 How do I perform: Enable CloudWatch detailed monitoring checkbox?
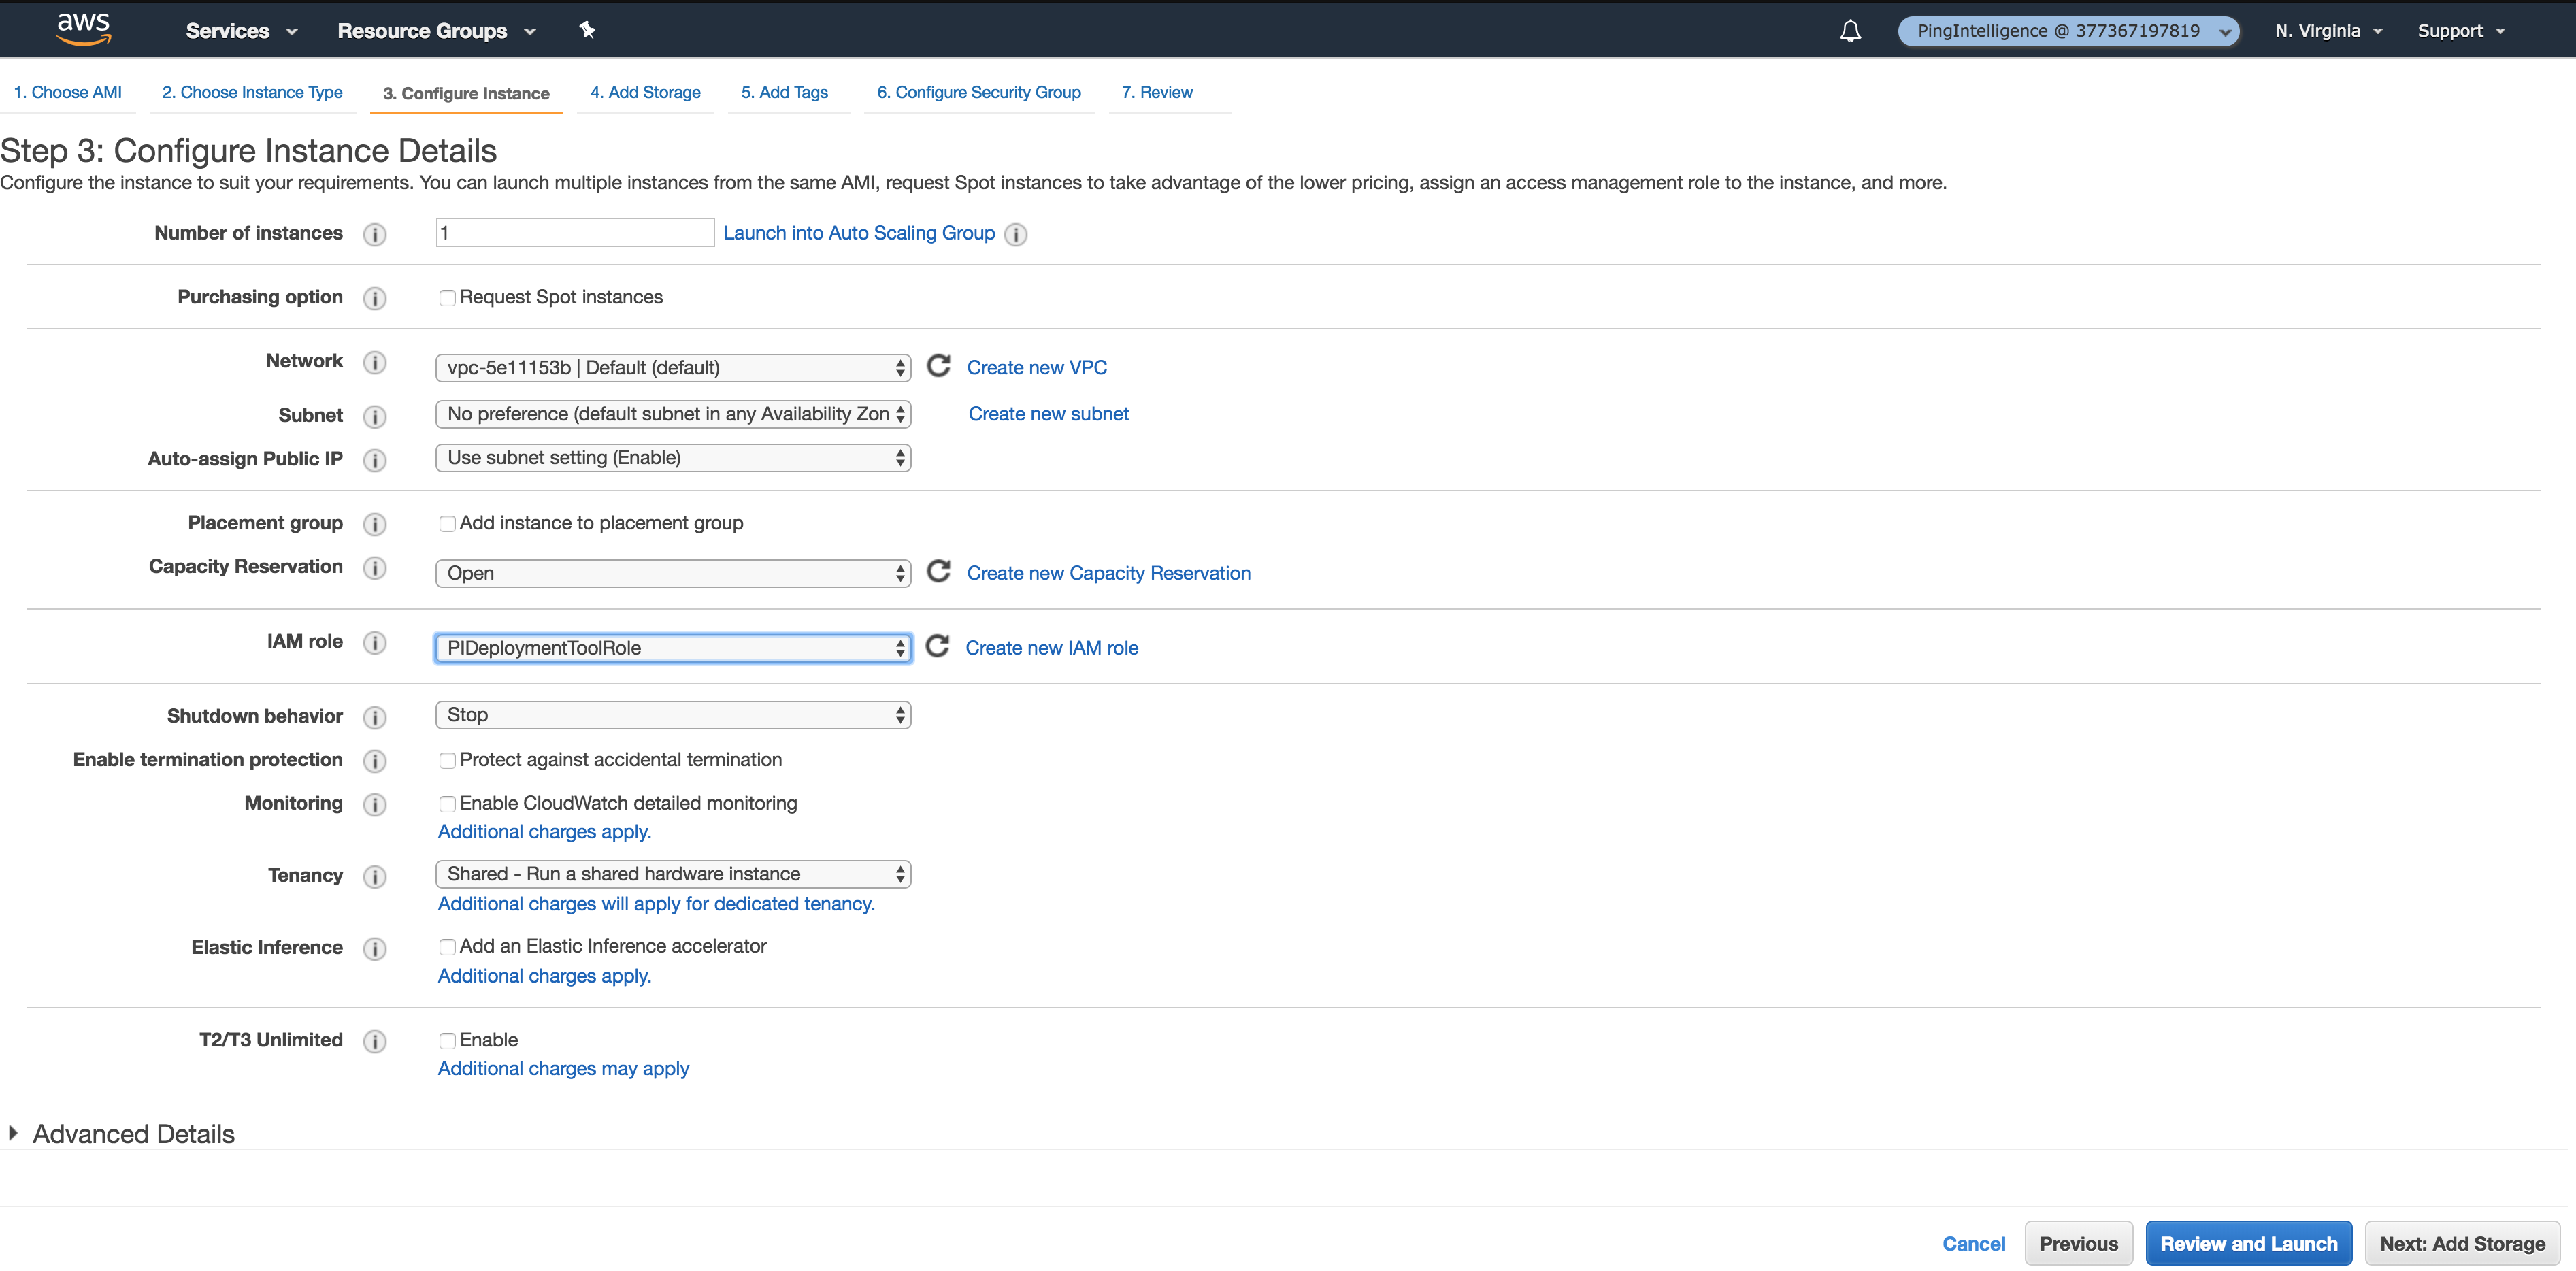pos(447,804)
